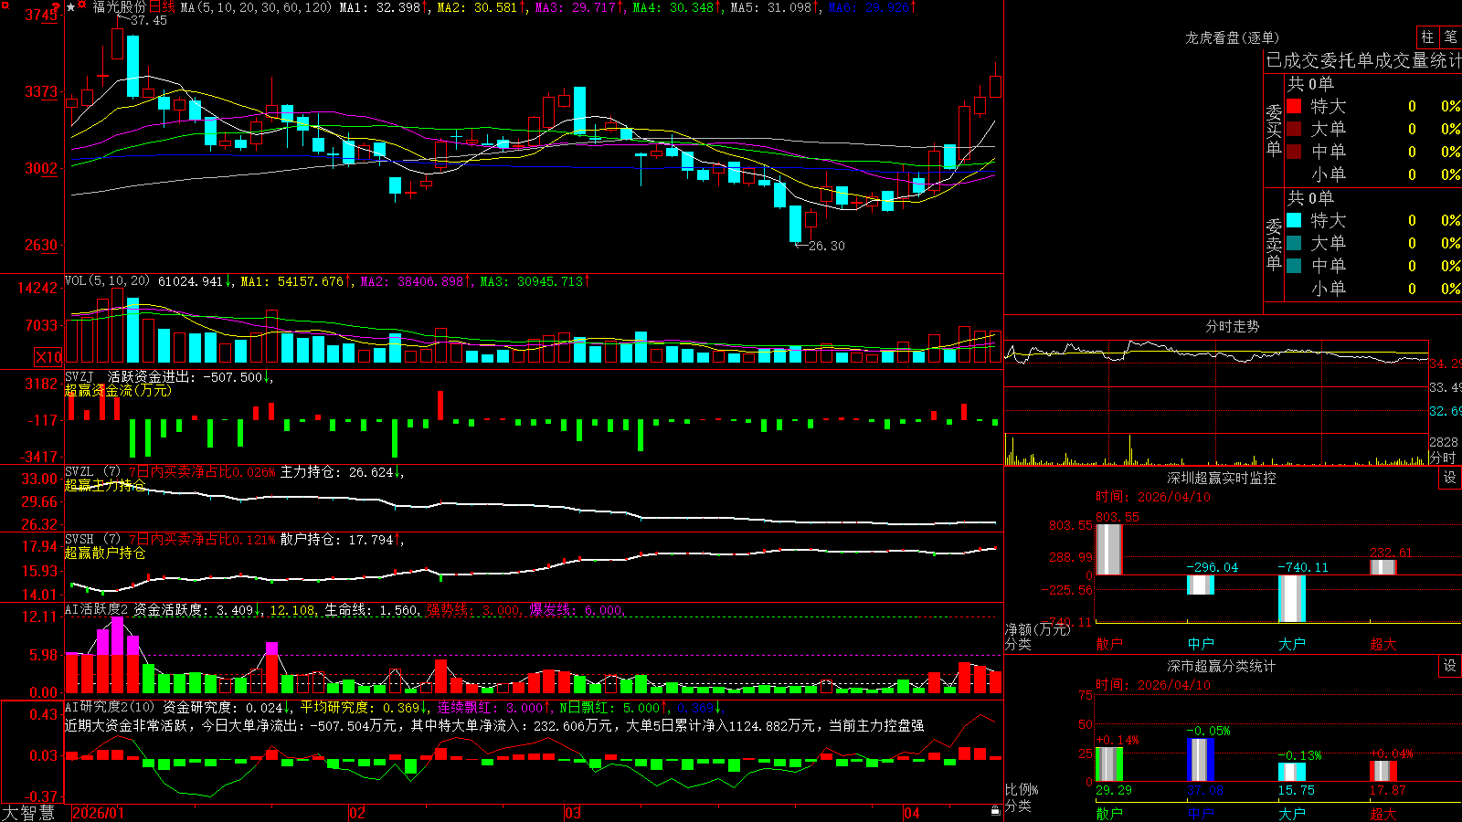
Task: Switch to the 笔 view tab
Action: [x=1450, y=37]
